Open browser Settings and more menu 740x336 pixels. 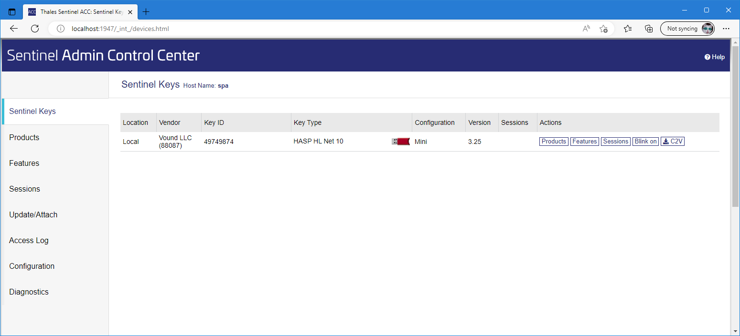[x=726, y=29]
